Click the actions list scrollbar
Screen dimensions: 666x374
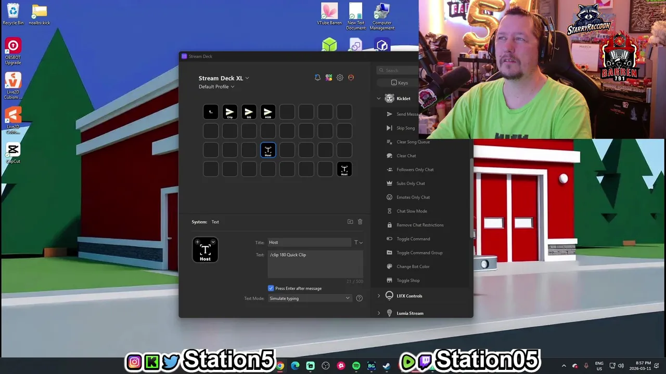472,197
